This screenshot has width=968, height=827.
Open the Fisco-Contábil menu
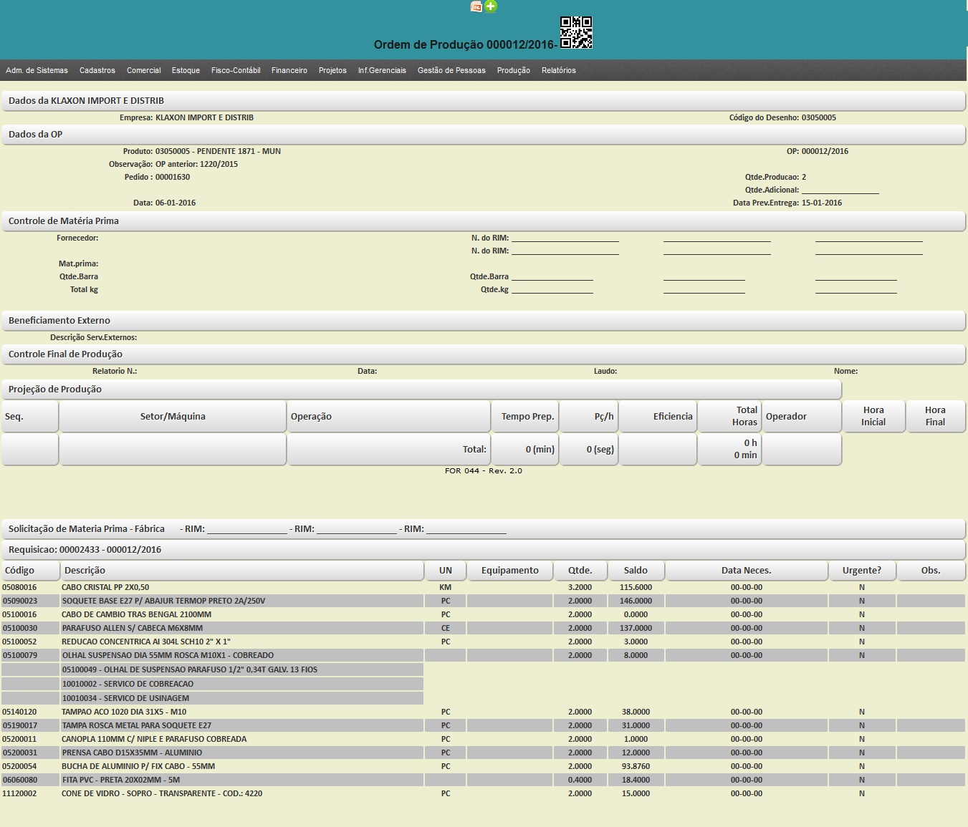[236, 70]
